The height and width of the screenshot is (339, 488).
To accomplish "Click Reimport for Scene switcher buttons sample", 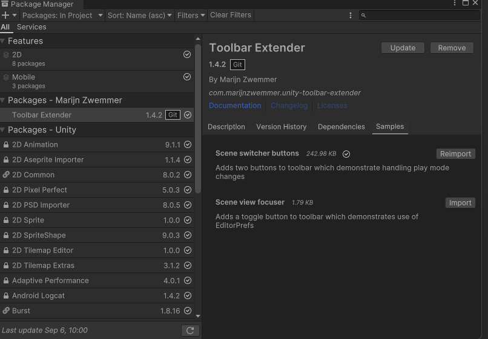I will coord(456,154).
